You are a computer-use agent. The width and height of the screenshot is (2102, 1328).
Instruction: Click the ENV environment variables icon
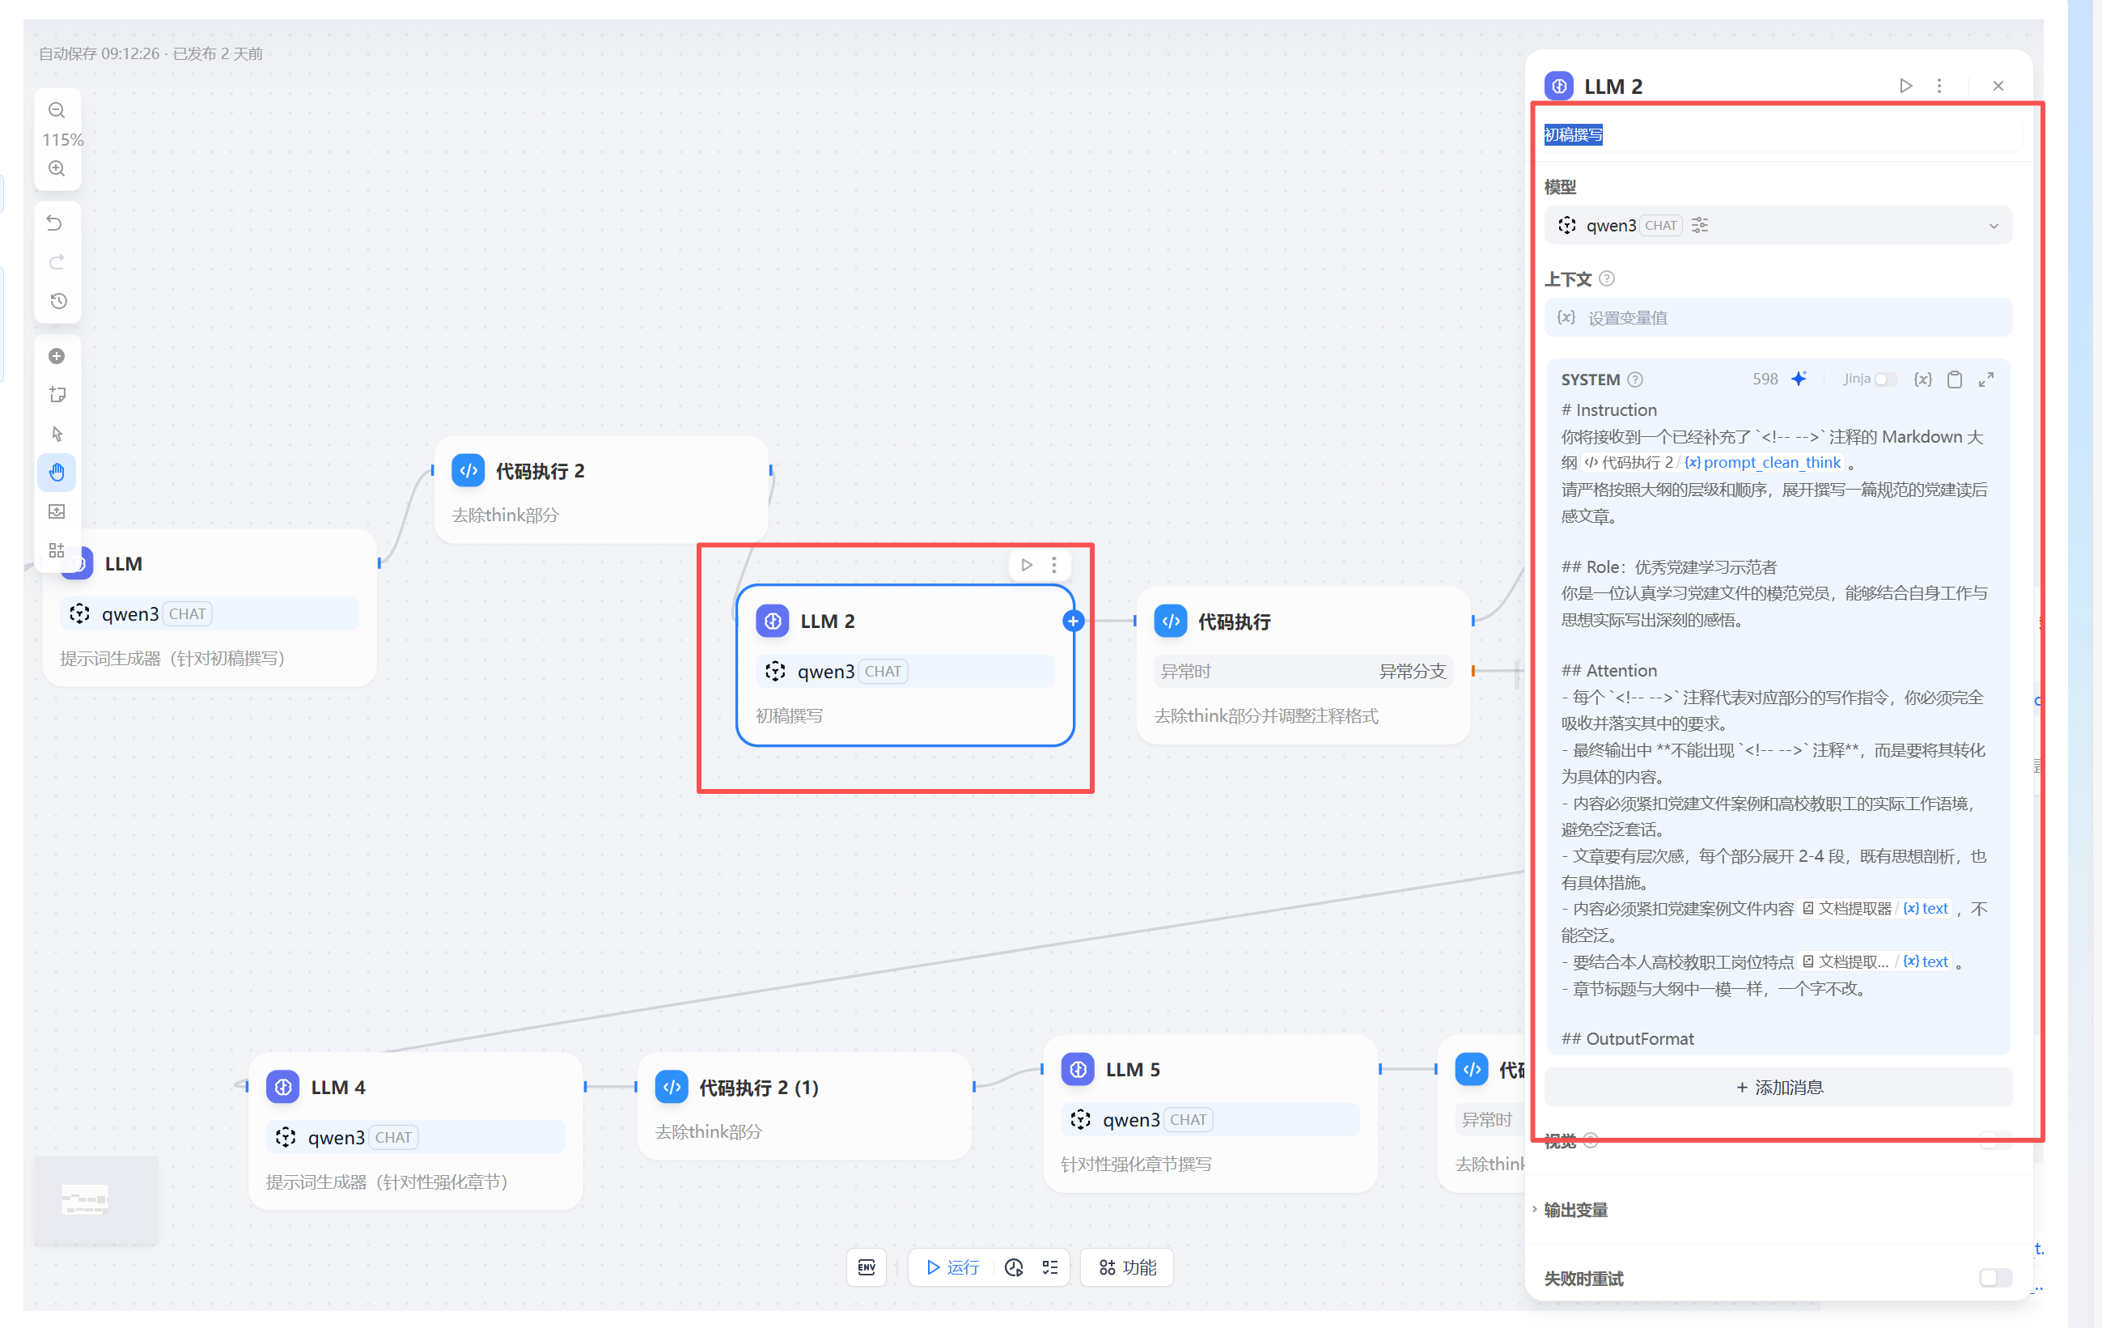coord(866,1266)
